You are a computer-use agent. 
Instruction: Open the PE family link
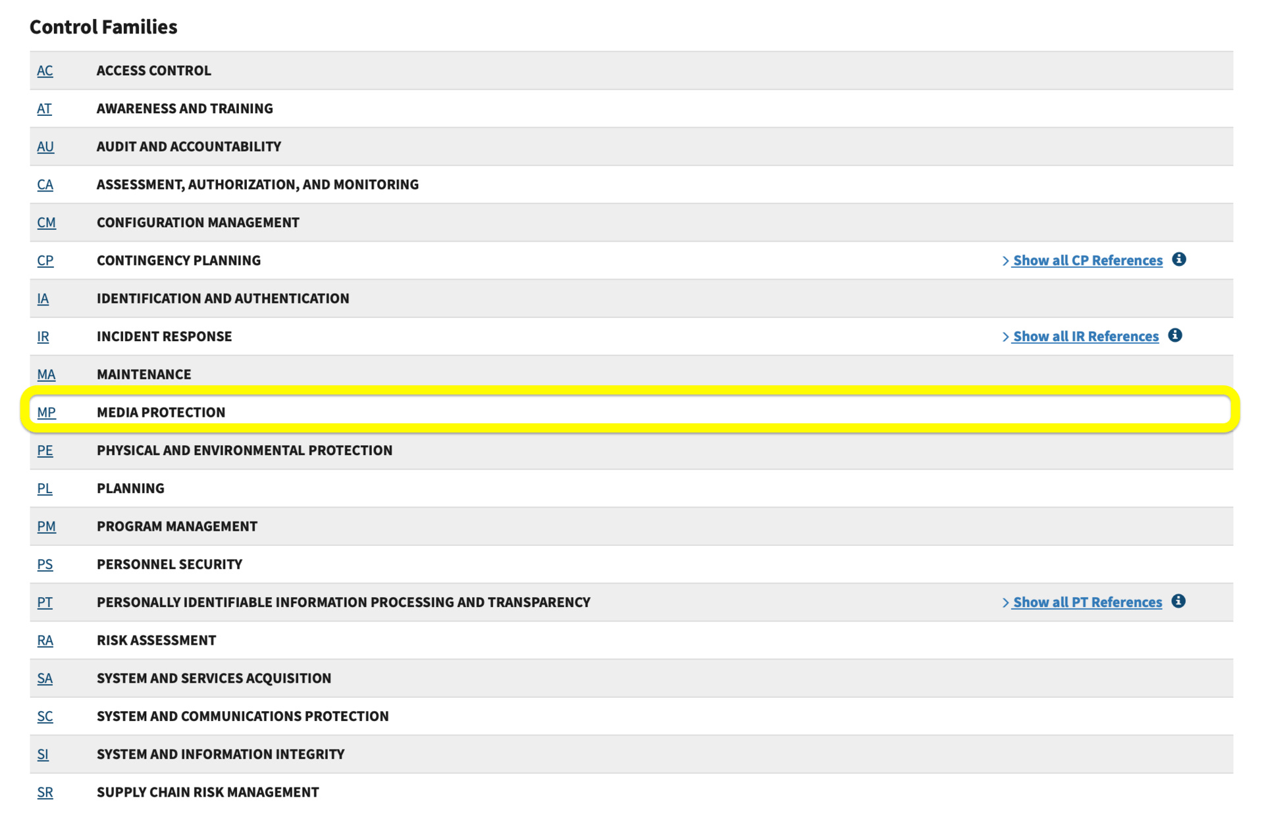(x=45, y=451)
